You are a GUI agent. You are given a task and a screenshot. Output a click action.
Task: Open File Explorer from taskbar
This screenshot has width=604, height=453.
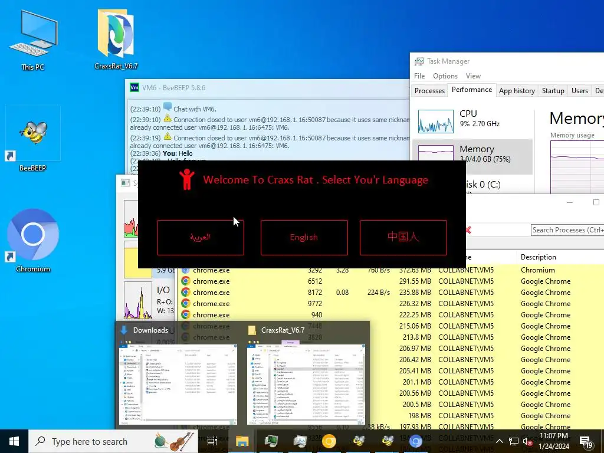(x=242, y=441)
